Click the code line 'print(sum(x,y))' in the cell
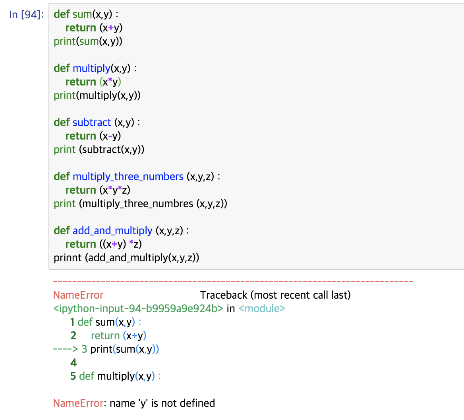The width and height of the screenshot is (464, 420). (x=88, y=41)
